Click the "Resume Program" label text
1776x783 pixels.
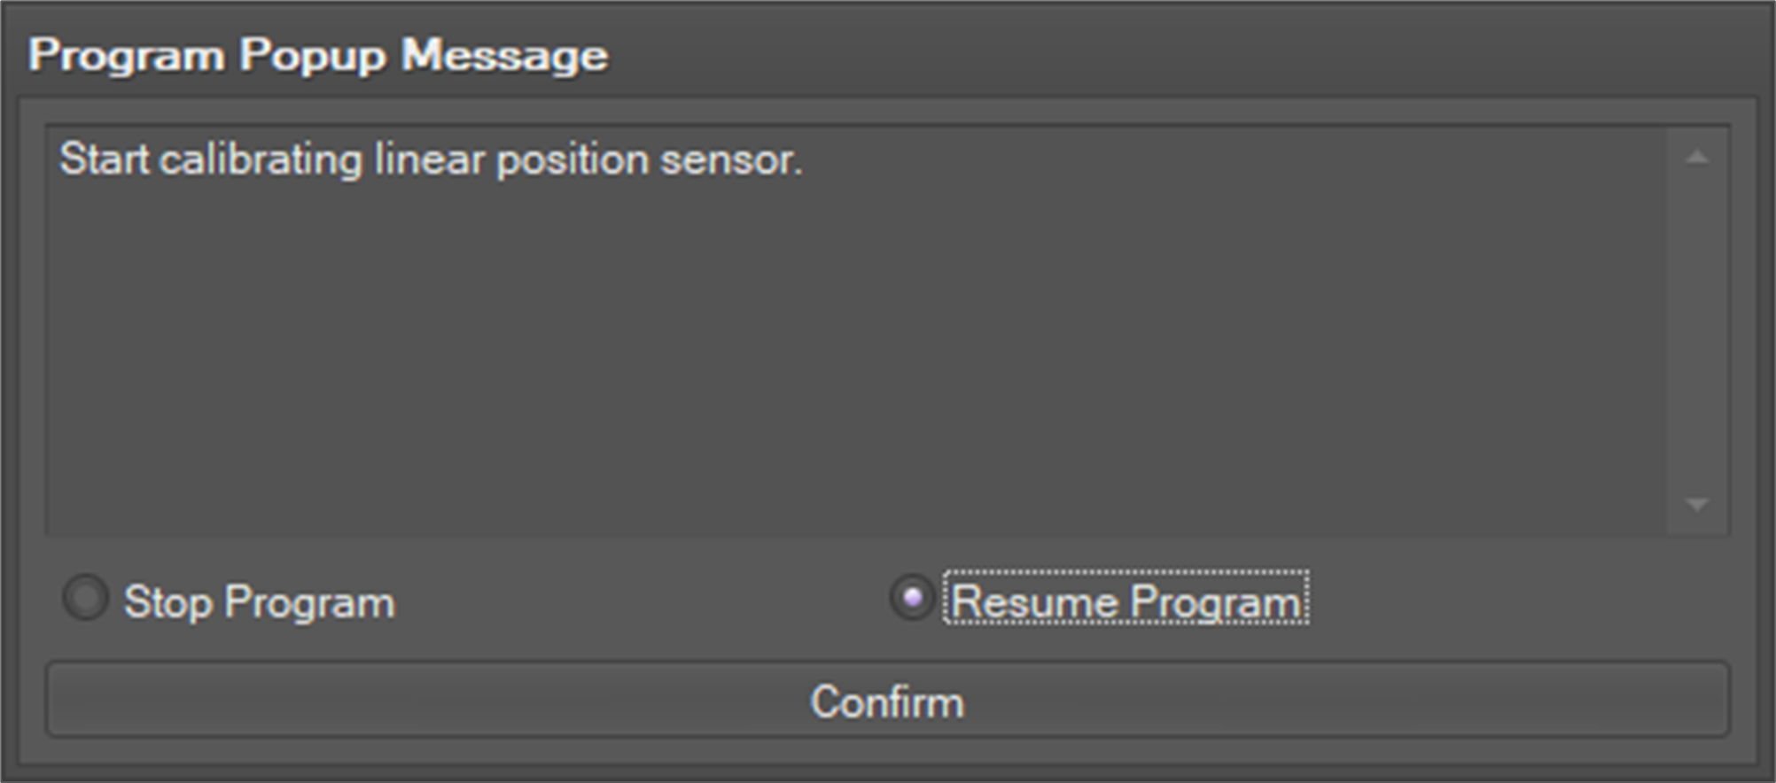pyautogui.click(x=1126, y=602)
